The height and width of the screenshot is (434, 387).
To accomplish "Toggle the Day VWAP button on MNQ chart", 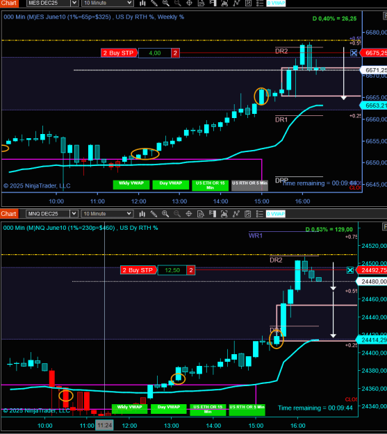I will tap(169, 409).
